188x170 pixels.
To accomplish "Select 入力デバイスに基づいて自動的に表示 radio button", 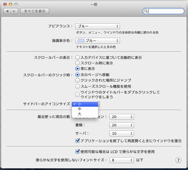I will [77, 57].
